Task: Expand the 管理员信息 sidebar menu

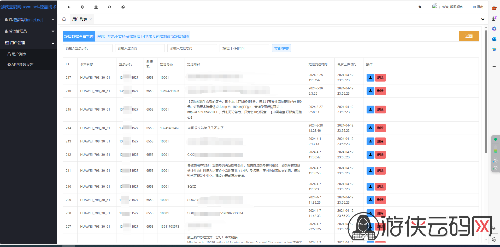Action: point(28,20)
